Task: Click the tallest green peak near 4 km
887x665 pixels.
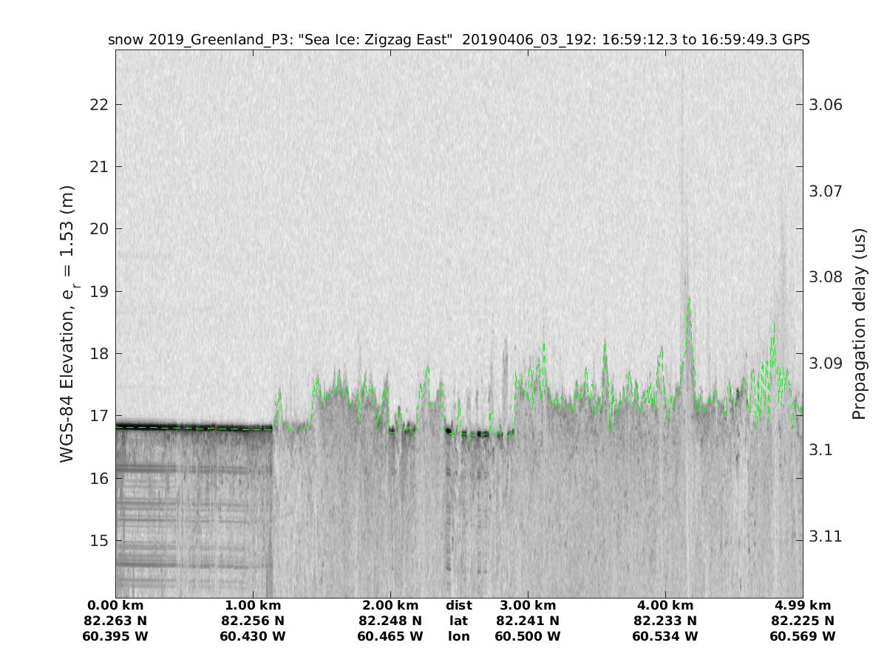Action: 689,299
